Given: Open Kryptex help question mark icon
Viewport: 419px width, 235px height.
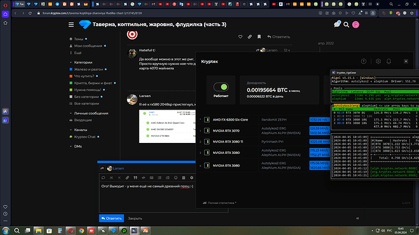Looking at the screenshot, I should tap(363, 61).
